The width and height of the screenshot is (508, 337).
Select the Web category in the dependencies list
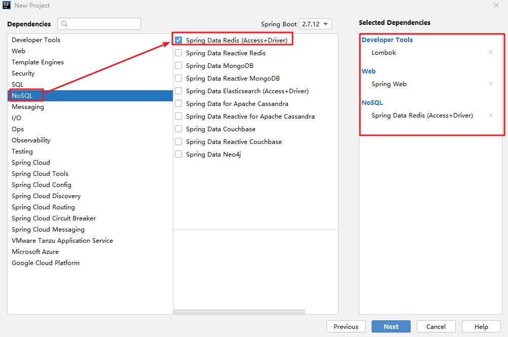tap(90, 51)
